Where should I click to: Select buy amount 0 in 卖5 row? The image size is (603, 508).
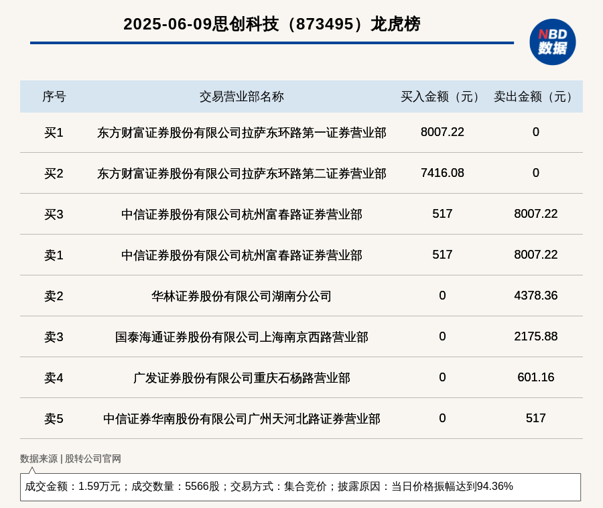442,418
